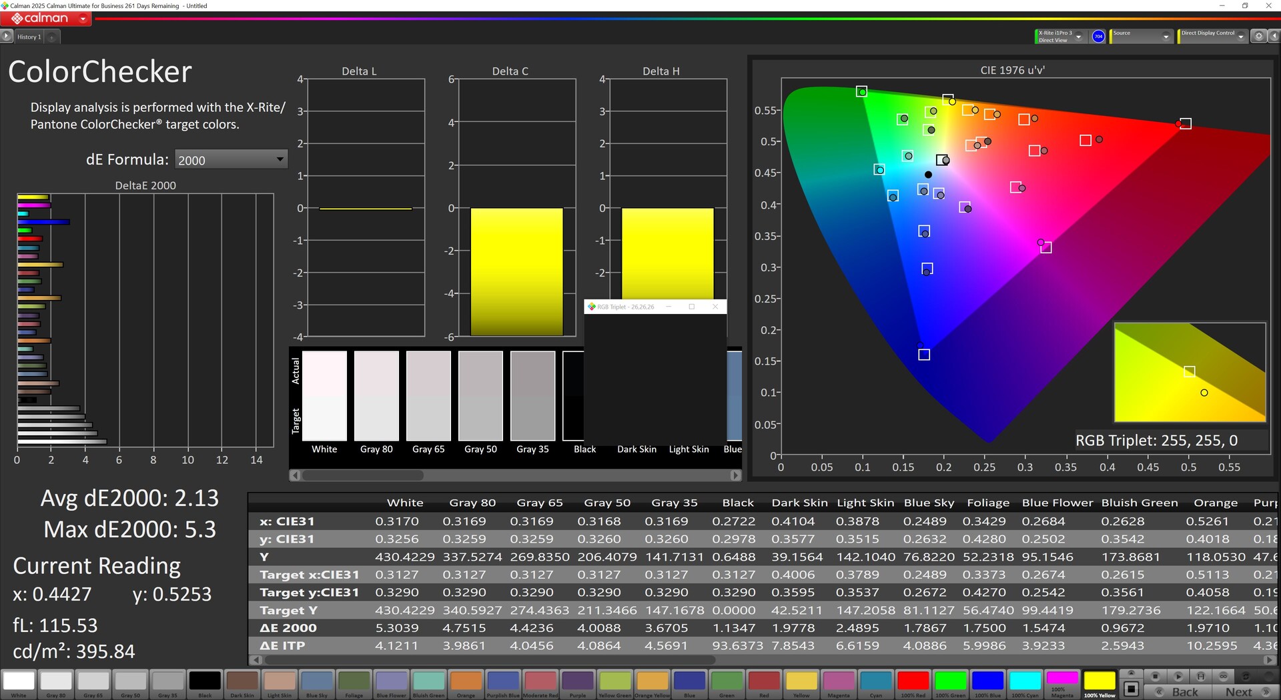Click the expand arrow left of History tab

(x=7, y=37)
